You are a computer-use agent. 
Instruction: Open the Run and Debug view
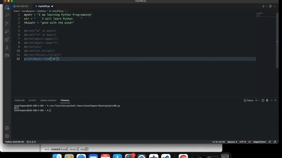[x=7, y=31]
